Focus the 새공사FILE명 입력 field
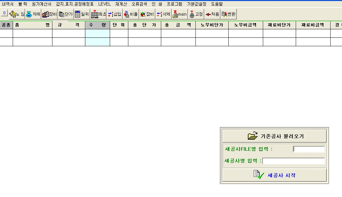This screenshot has width=342, height=197. (309, 149)
